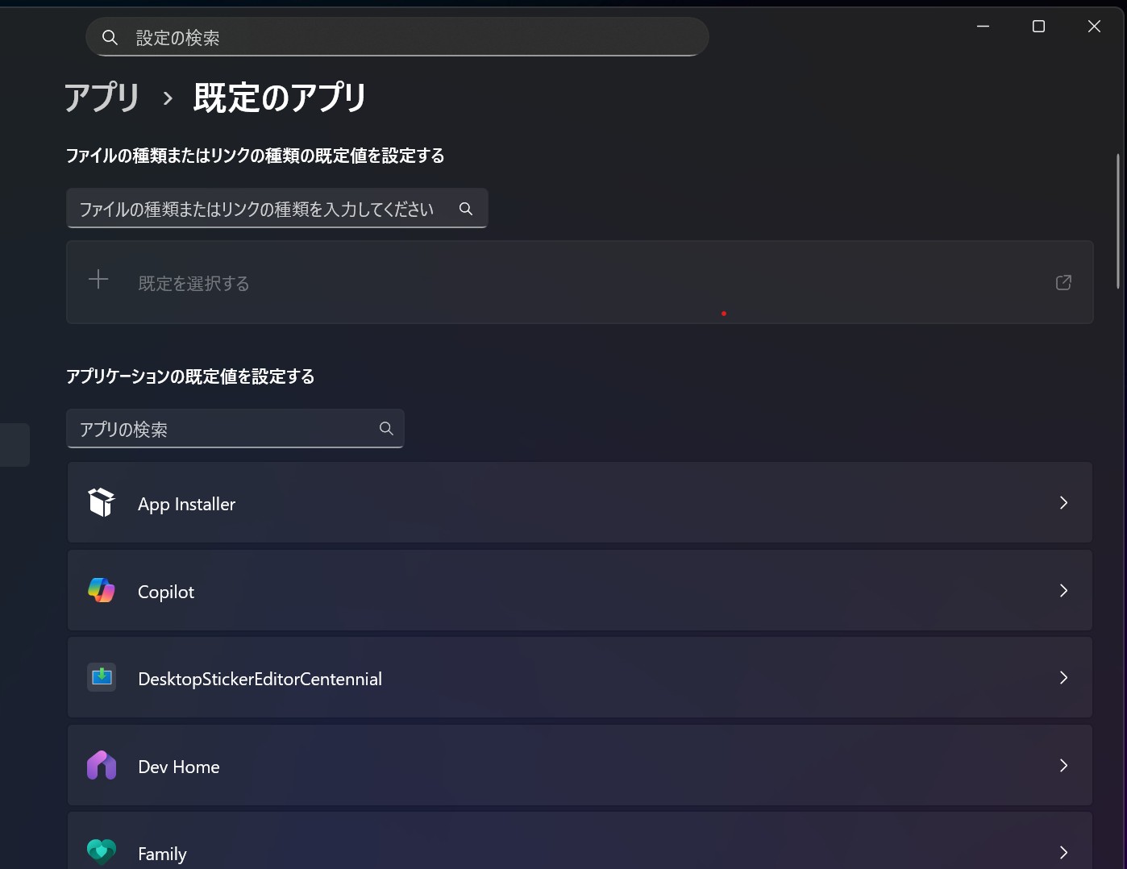1127x869 pixels.
Task: Click the plus icon to choose a default app
Action: click(x=98, y=279)
